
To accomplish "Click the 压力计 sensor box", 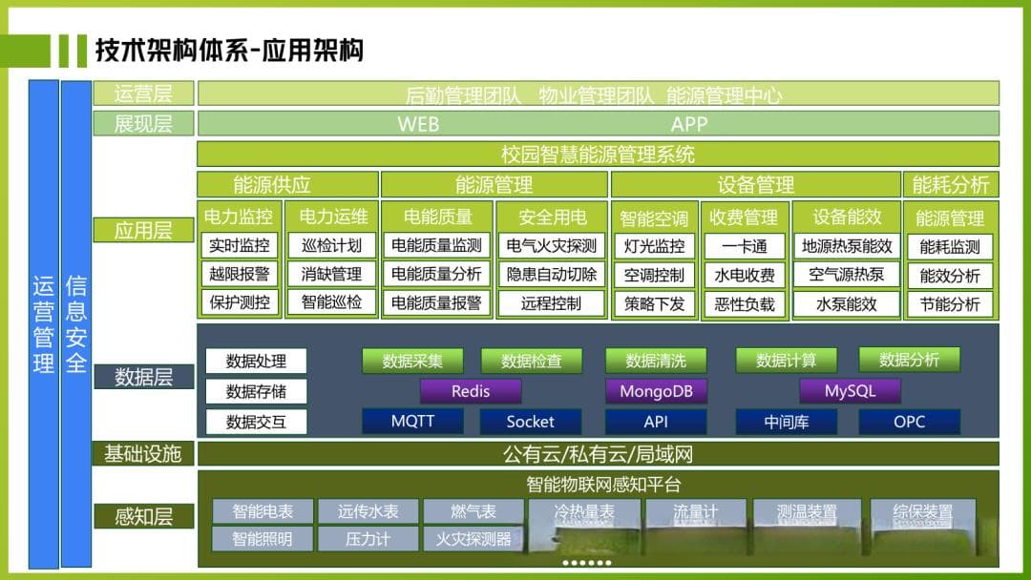I will tap(368, 539).
